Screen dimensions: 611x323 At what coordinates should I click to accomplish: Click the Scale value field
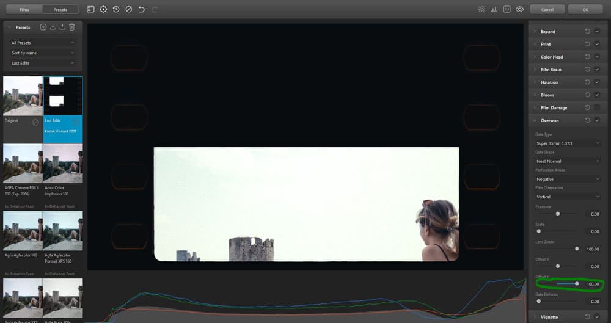point(593,231)
